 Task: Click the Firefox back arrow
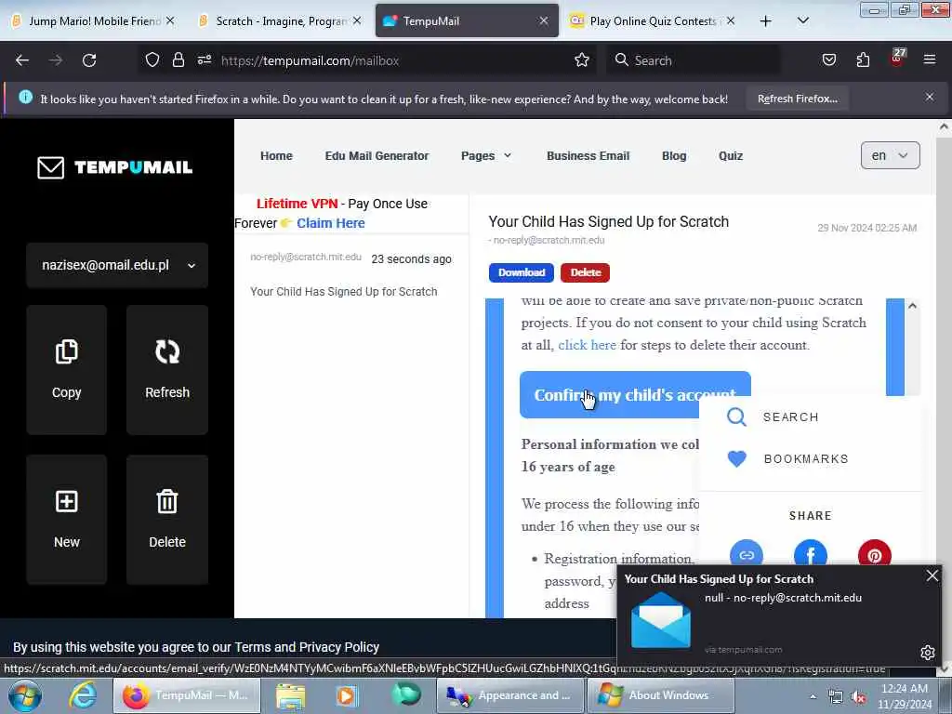[x=22, y=60]
